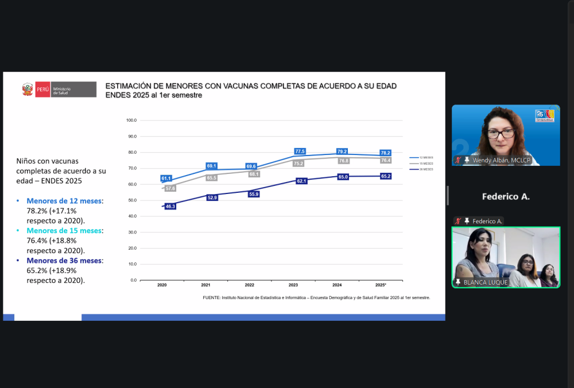
Task: Click the muted microphone icon on Wendy Albán's tile
Action: (x=458, y=160)
